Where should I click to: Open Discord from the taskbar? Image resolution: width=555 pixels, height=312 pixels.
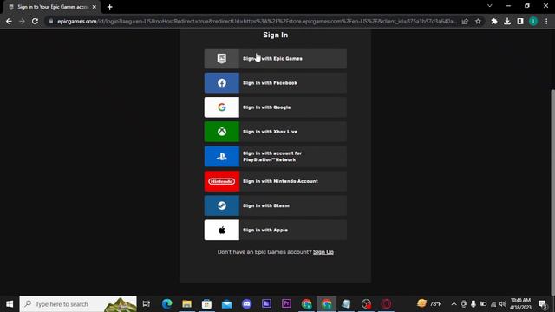pos(246,304)
